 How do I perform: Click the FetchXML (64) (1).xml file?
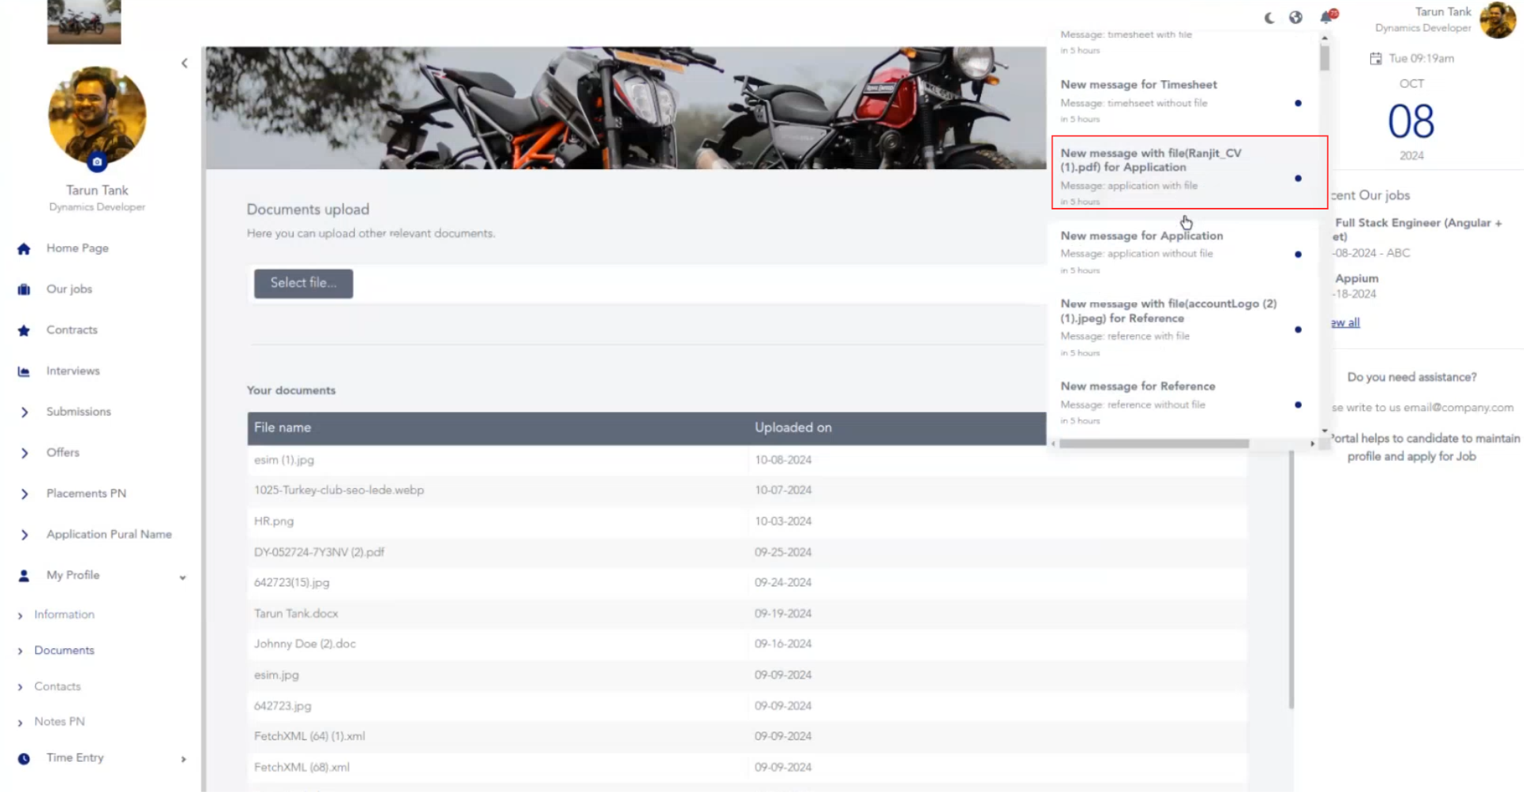tap(310, 737)
